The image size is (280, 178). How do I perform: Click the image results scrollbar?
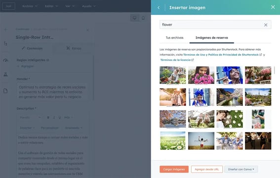[274, 70]
